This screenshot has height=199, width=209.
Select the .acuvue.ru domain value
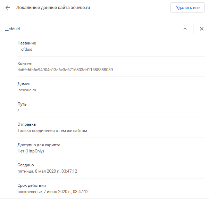27,90
